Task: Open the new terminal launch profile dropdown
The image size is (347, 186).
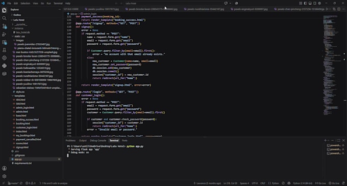Action: pos(329,140)
